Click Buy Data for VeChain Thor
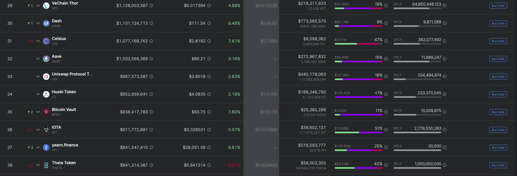517x176 pixels. pos(498,6)
